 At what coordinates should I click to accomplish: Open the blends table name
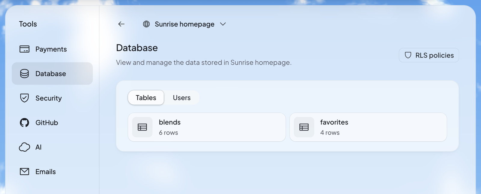(170, 122)
